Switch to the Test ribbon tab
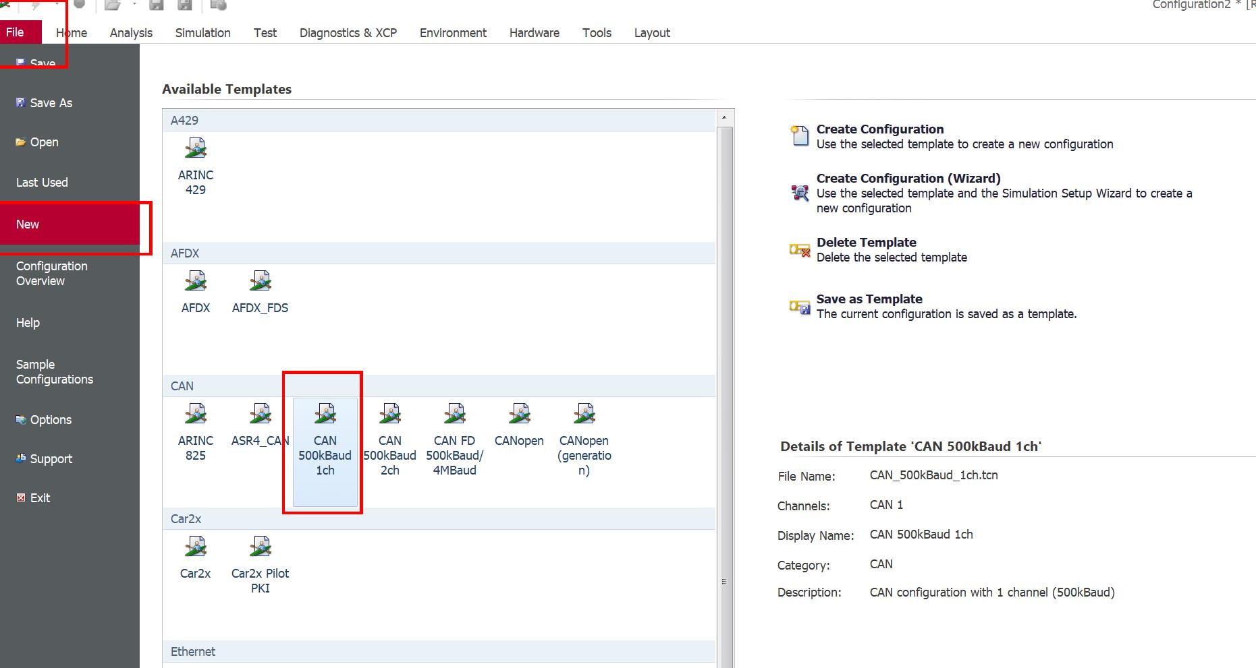Image resolution: width=1256 pixels, height=668 pixels. (265, 33)
